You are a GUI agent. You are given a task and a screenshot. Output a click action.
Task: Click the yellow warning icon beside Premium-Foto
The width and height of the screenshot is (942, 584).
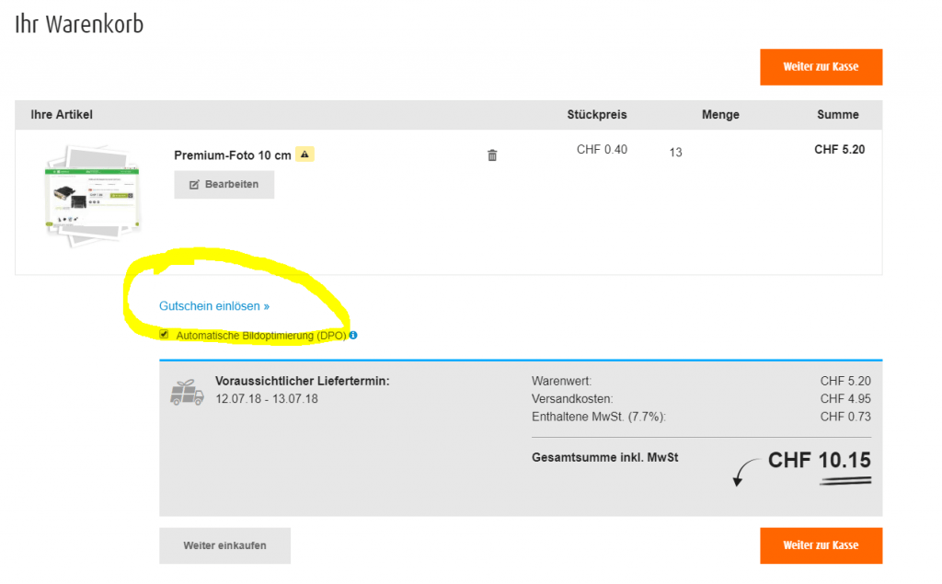(304, 155)
